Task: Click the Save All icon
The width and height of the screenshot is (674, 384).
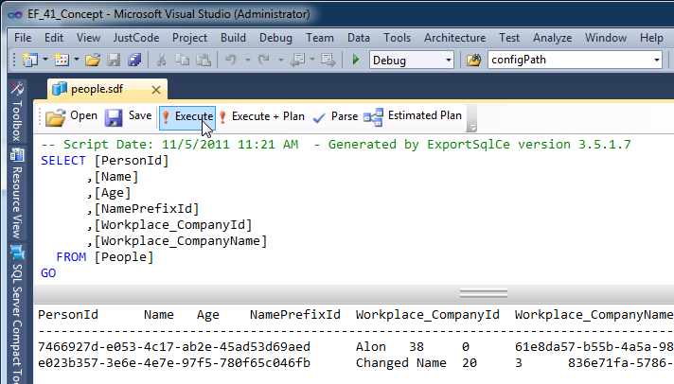Action: point(134,60)
